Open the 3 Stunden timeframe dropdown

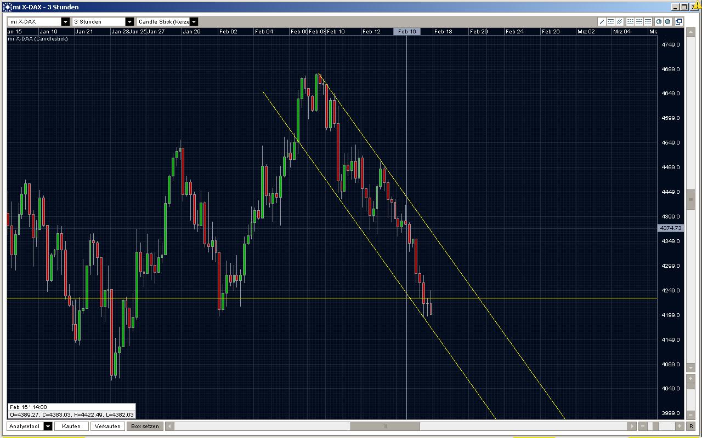tap(129, 21)
